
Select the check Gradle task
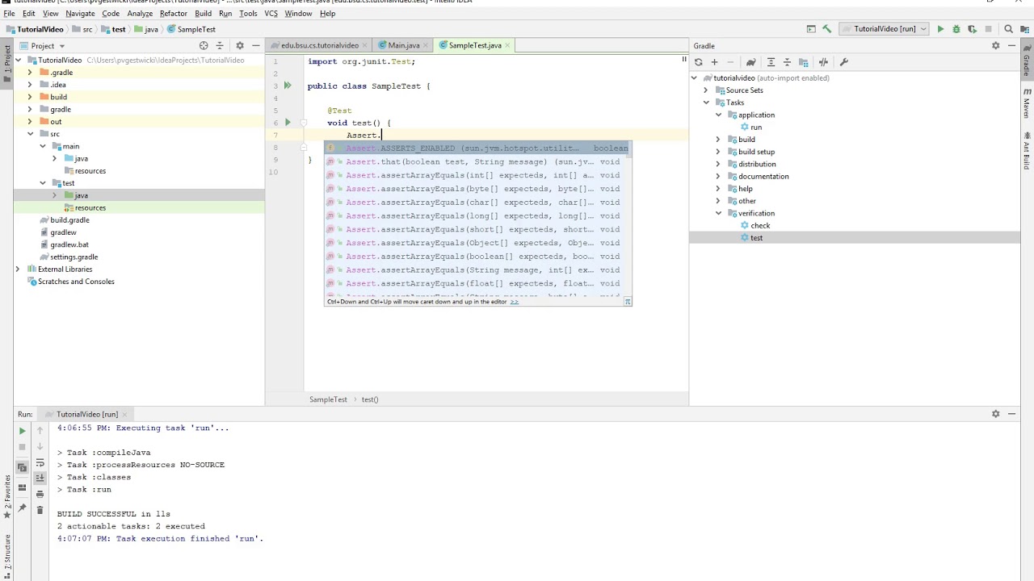760,226
